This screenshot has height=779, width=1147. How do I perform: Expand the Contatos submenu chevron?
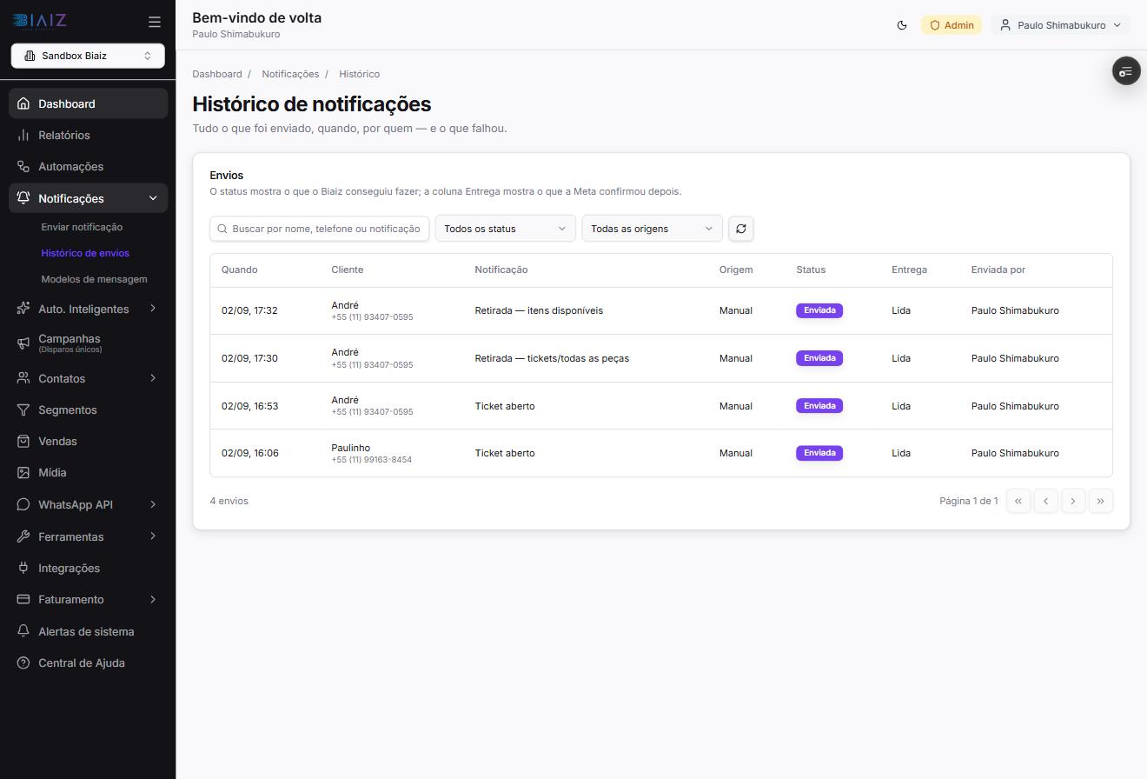pos(153,378)
